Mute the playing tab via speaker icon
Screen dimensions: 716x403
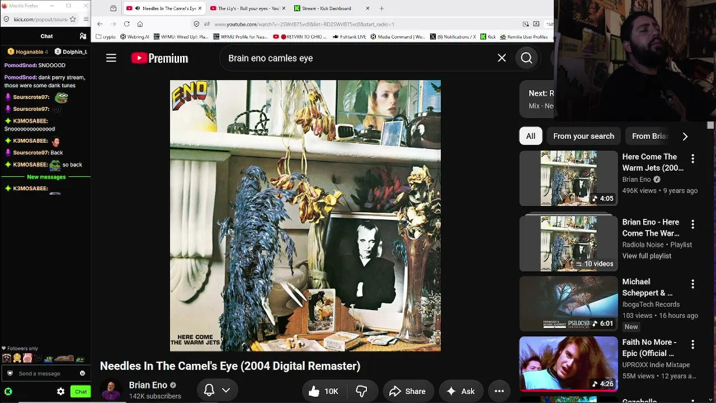point(138,8)
